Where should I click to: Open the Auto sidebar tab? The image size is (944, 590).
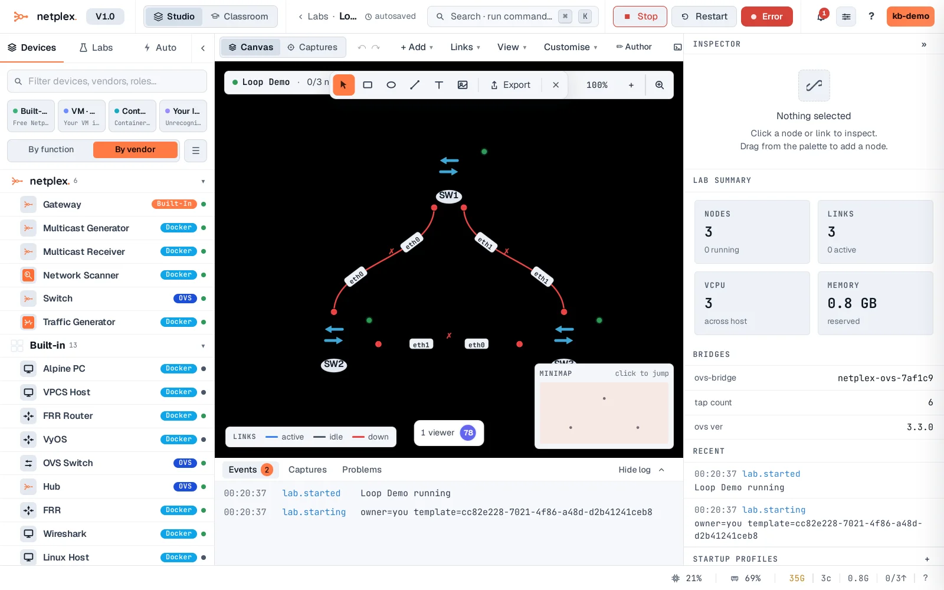tap(160, 48)
